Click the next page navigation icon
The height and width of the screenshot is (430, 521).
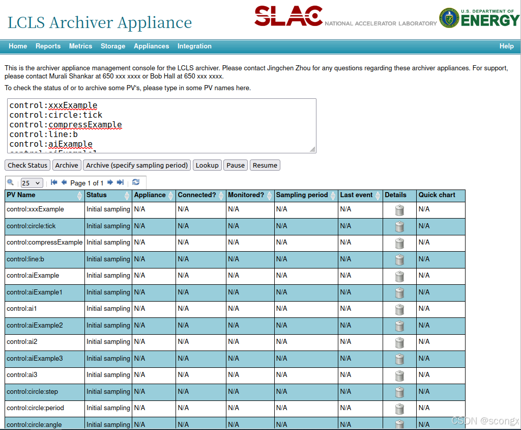point(111,182)
